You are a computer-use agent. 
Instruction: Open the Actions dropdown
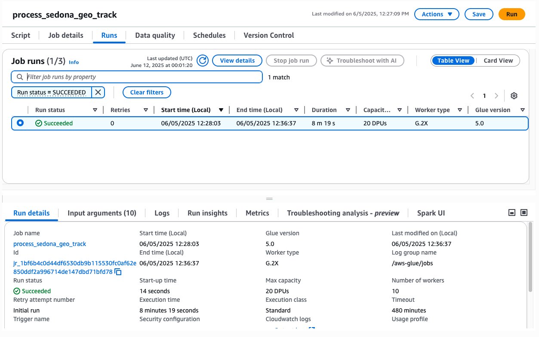point(436,14)
